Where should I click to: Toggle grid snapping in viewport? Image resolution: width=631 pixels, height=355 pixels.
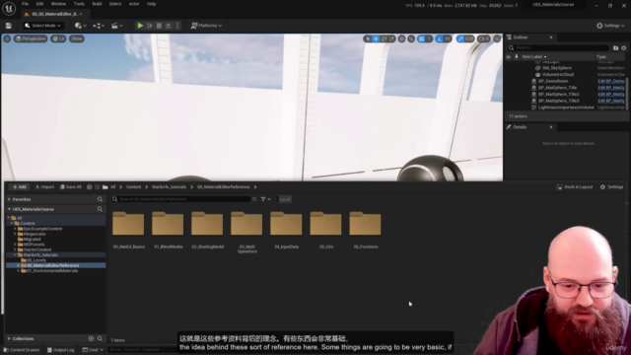pyautogui.click(x=421, y=38)
